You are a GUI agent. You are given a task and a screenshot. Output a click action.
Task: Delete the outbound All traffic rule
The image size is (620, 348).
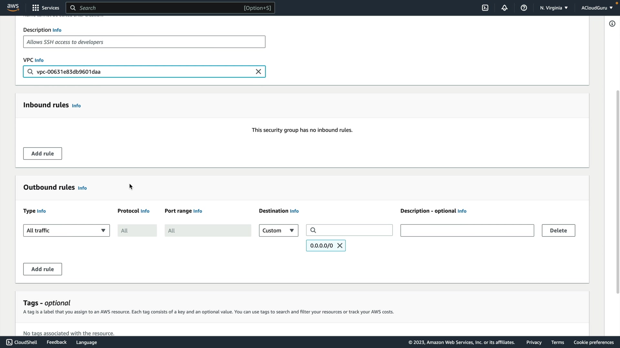point(558,230)
